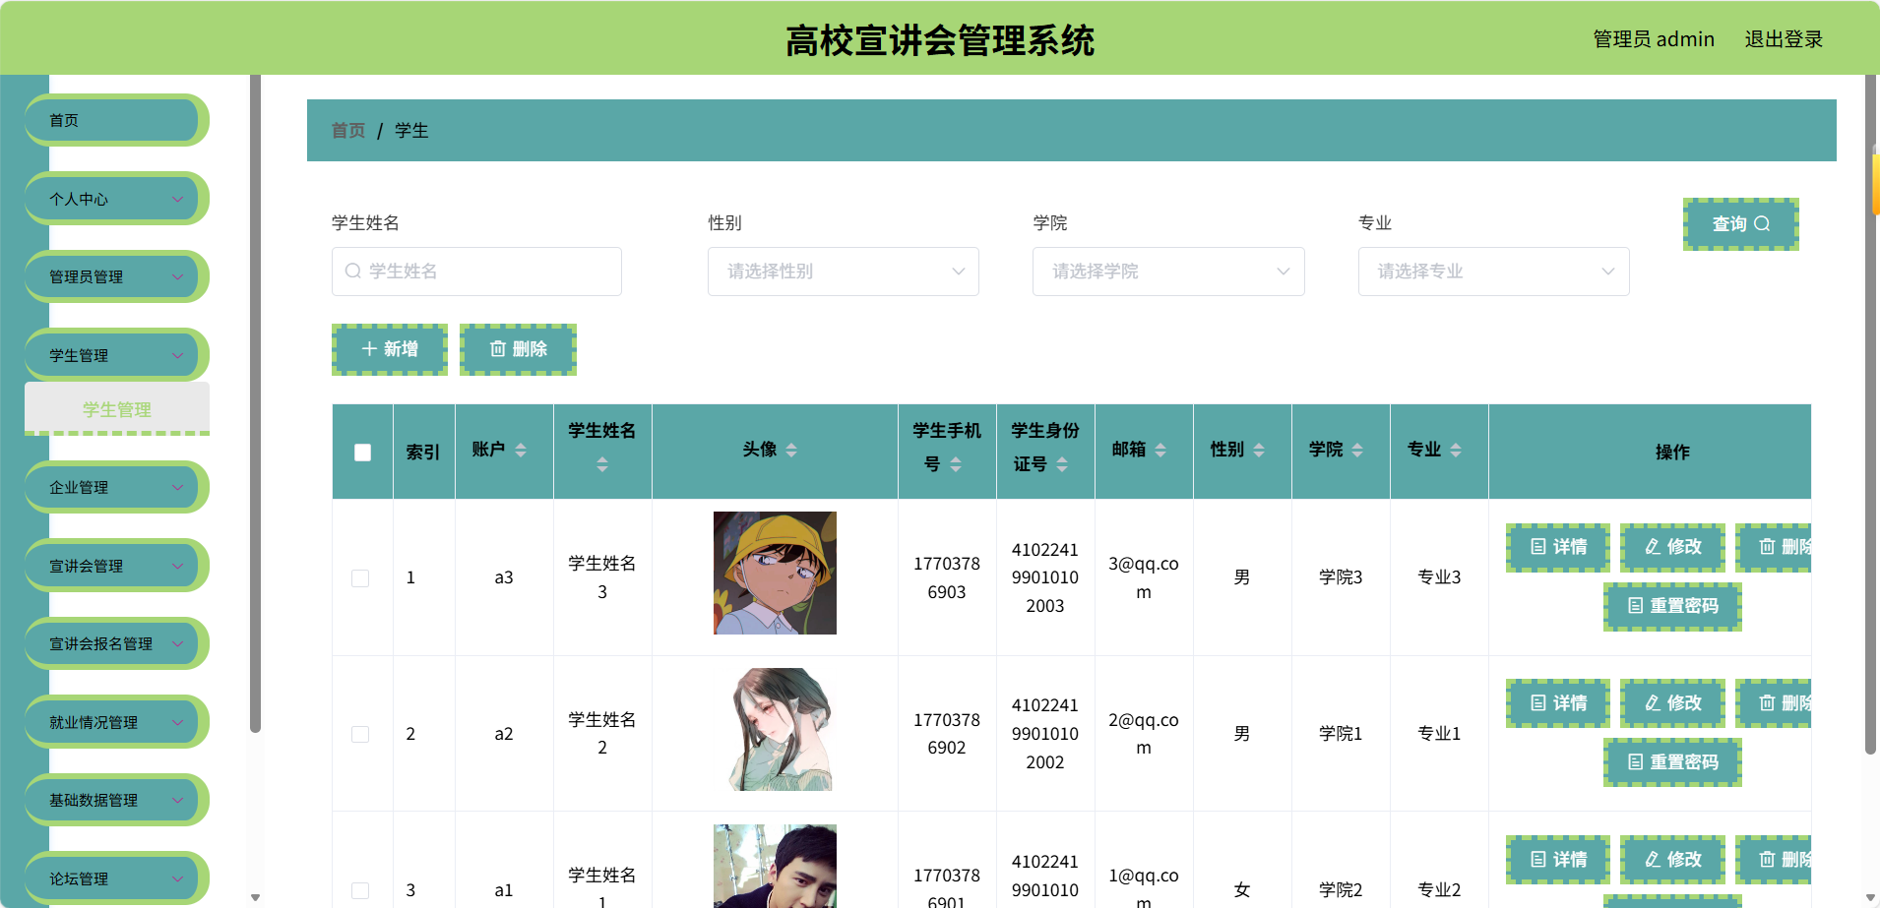Viewport: 1880px width, 908px height.
Task: Expand 管理员管理 sidebar menu
Action: coord(115,276)
